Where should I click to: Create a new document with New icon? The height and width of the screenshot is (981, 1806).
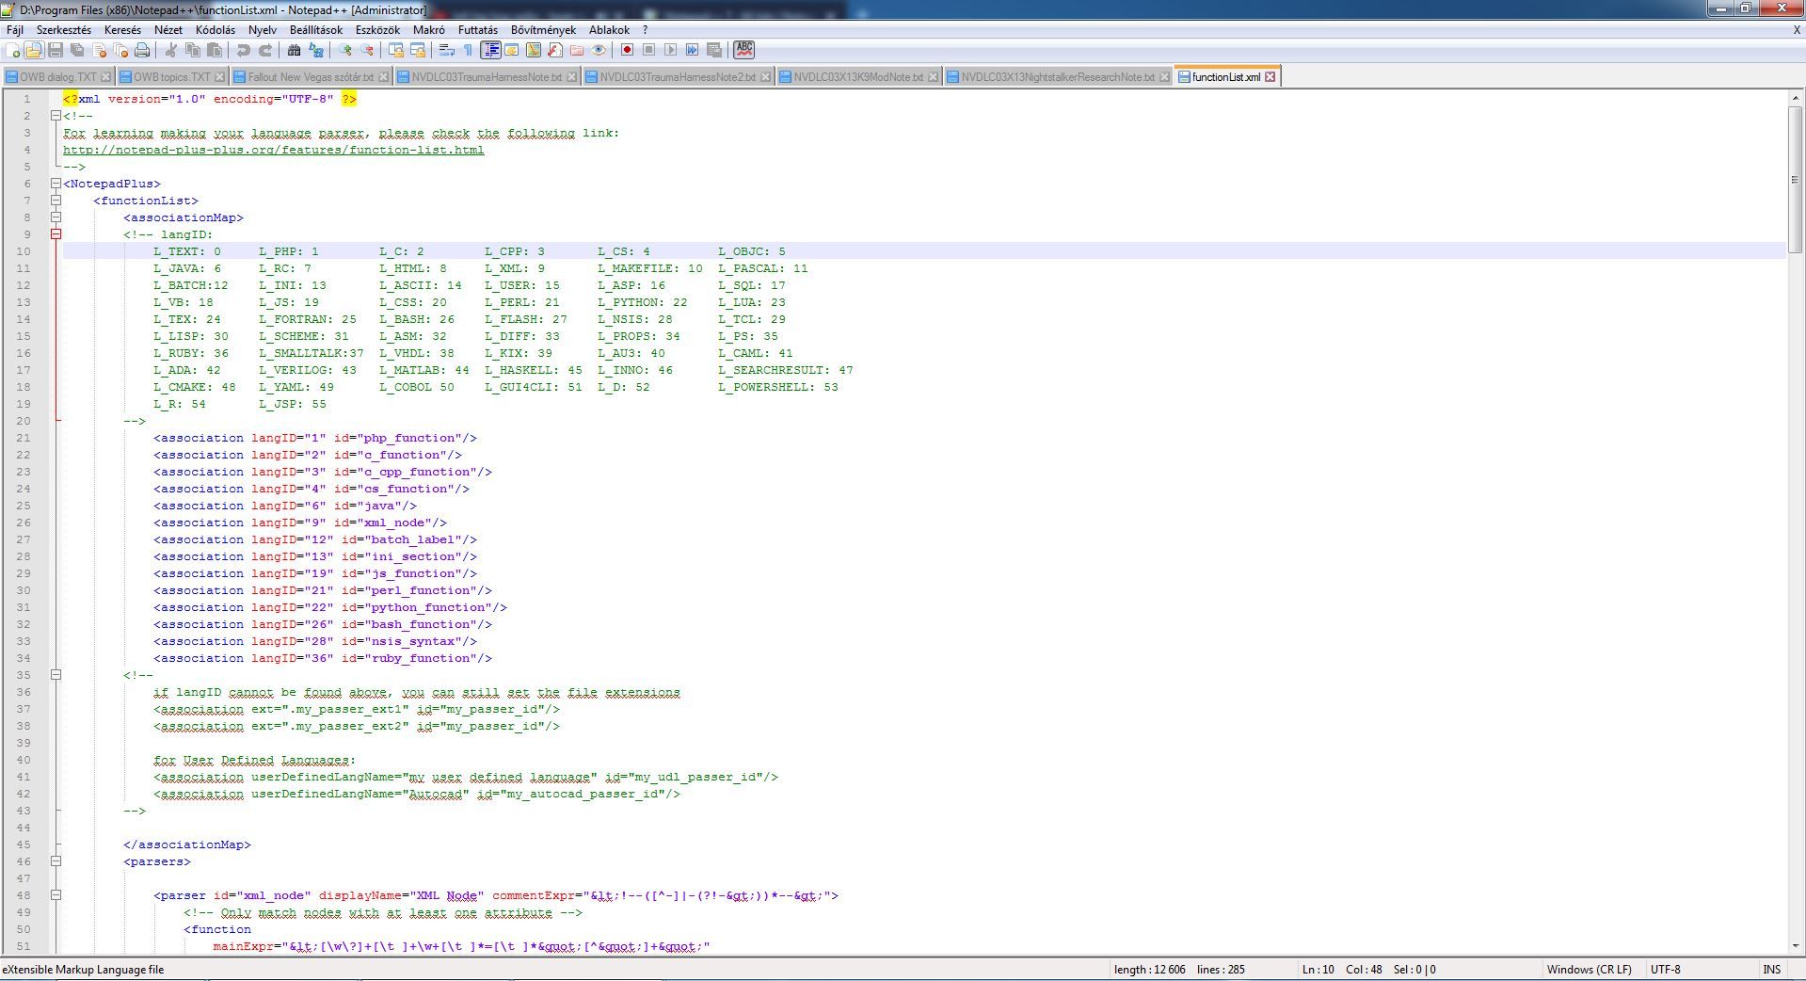pos(12,50)
